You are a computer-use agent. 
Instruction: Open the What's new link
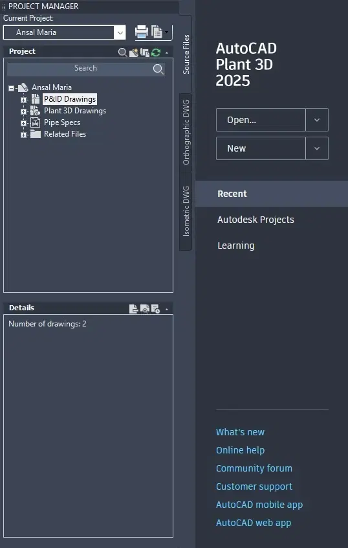pos(240,432)
